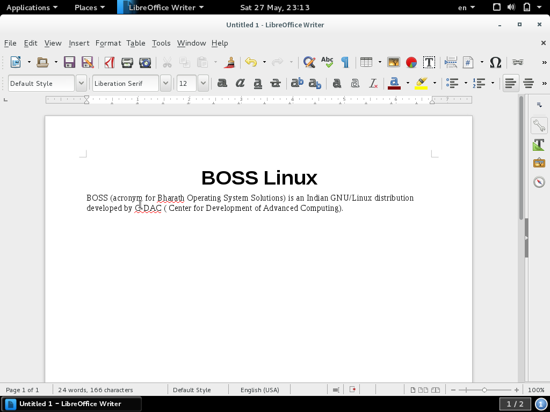Click word count in status bar
This screenshot has width=550, height=412.
coord(96,390)
